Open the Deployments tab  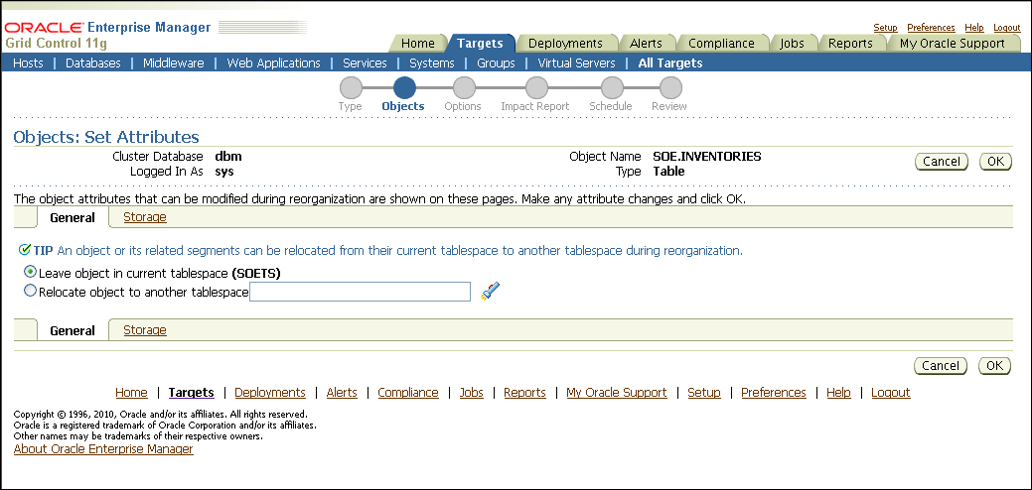pyautogui.click(x=565, y=44)
